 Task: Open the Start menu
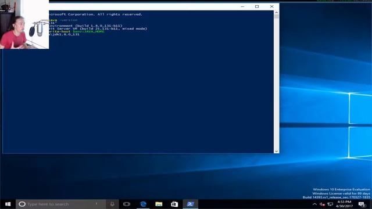[x=8, y=204]
